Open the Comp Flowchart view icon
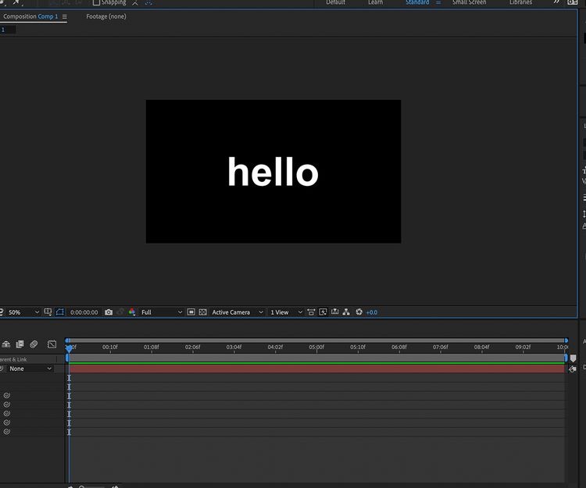 pos(347,312)
